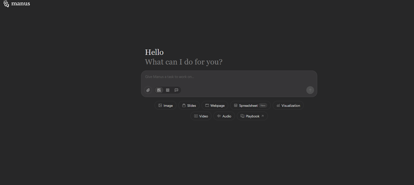Choose the Audio task chip
Screen dimensions: 414x185
click(x=224, y=116)
